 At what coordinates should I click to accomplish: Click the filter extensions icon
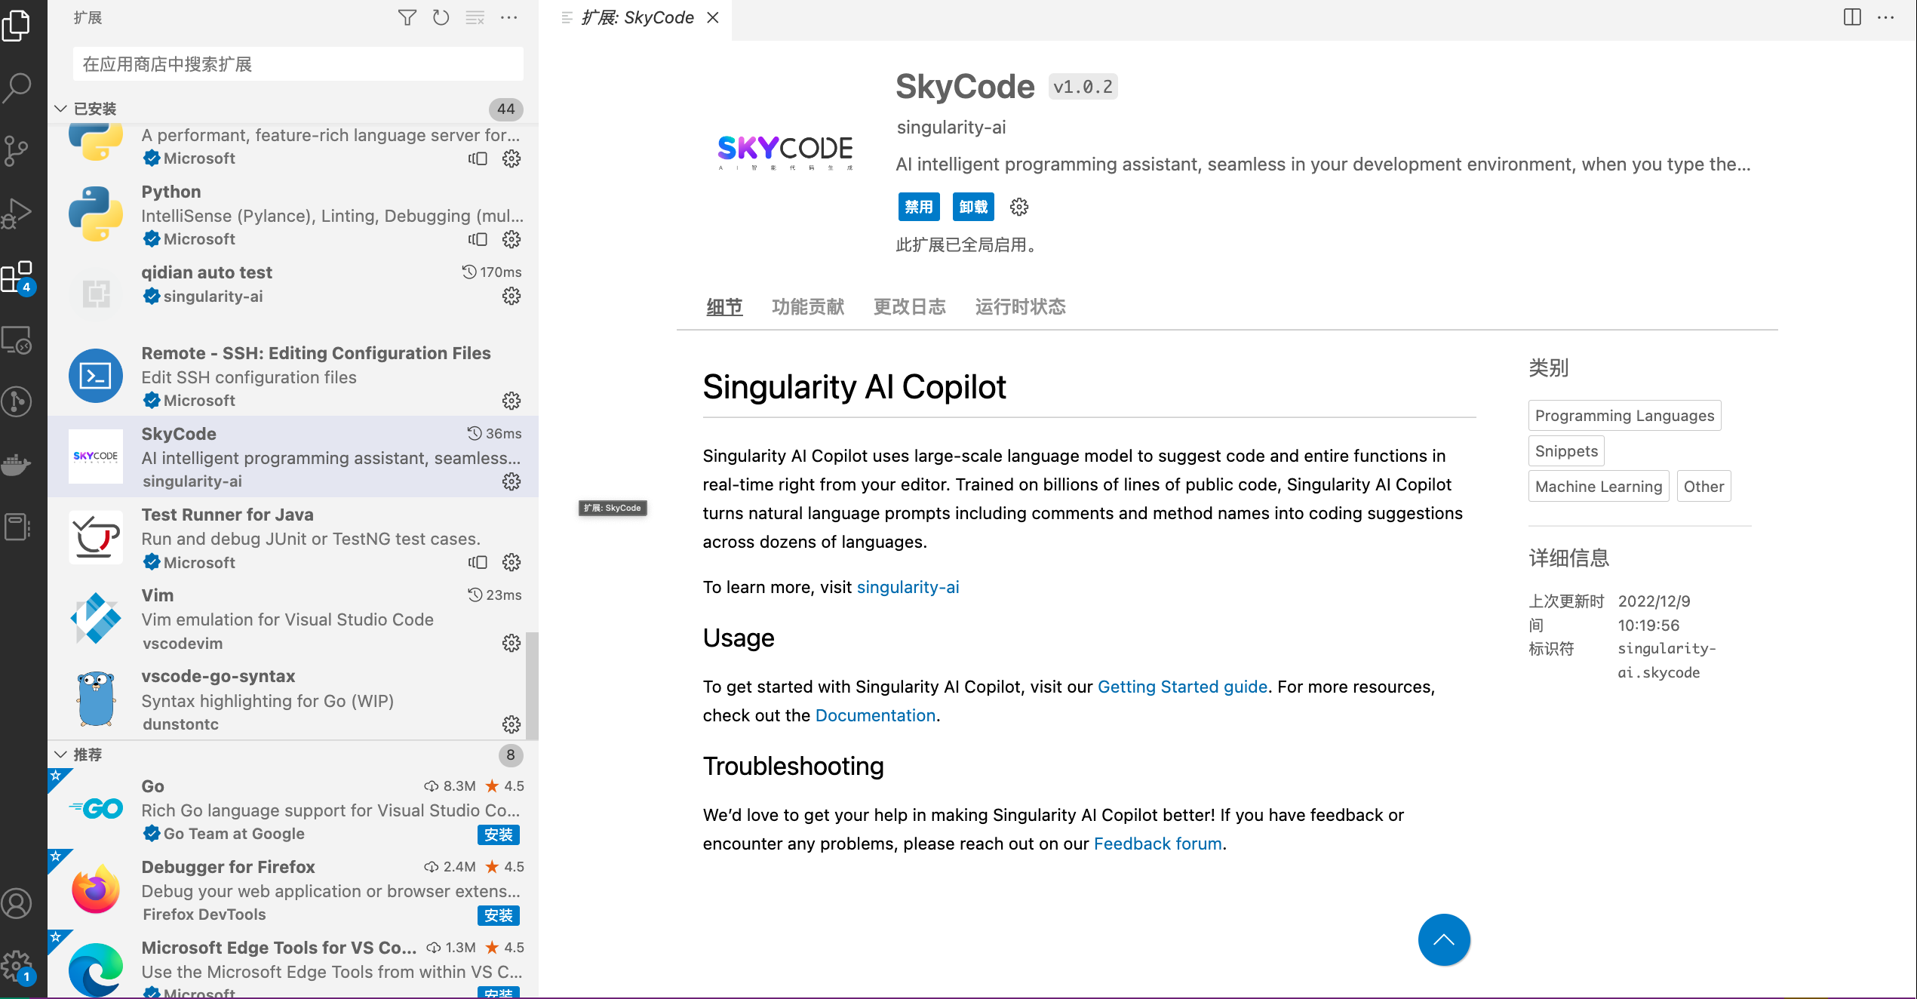tap(407, 17)
